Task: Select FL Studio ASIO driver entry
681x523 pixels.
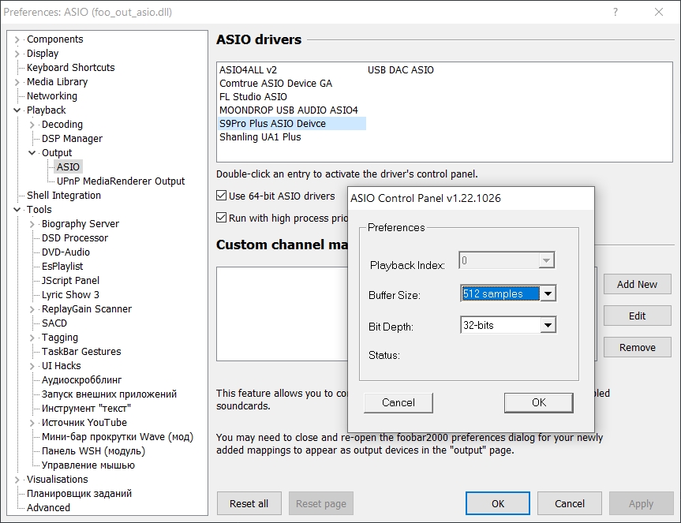Action: click(253, 96)
